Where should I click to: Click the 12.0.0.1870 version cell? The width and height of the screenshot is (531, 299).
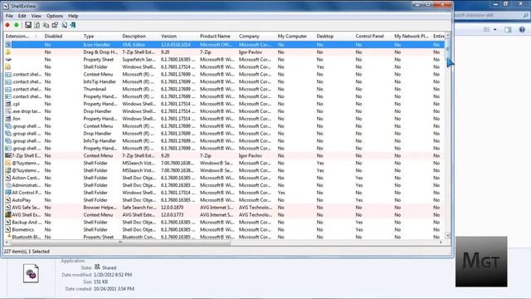(172, 208)
